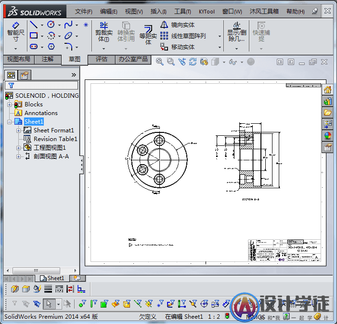The height and width of the screenshot is (324, 337).
Task: Open the 沐风工具箱 menu
Action: coord(264,12)
